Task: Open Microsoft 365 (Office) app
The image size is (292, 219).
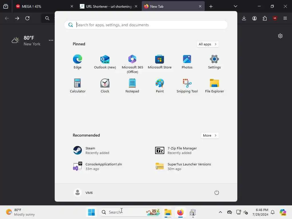Action: pos(132,64)
